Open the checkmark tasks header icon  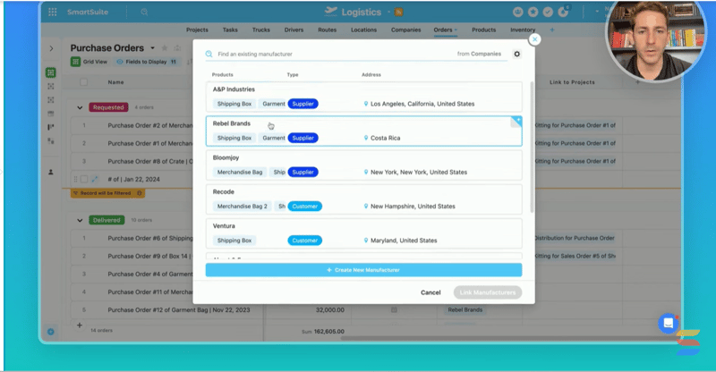point(548,13)
